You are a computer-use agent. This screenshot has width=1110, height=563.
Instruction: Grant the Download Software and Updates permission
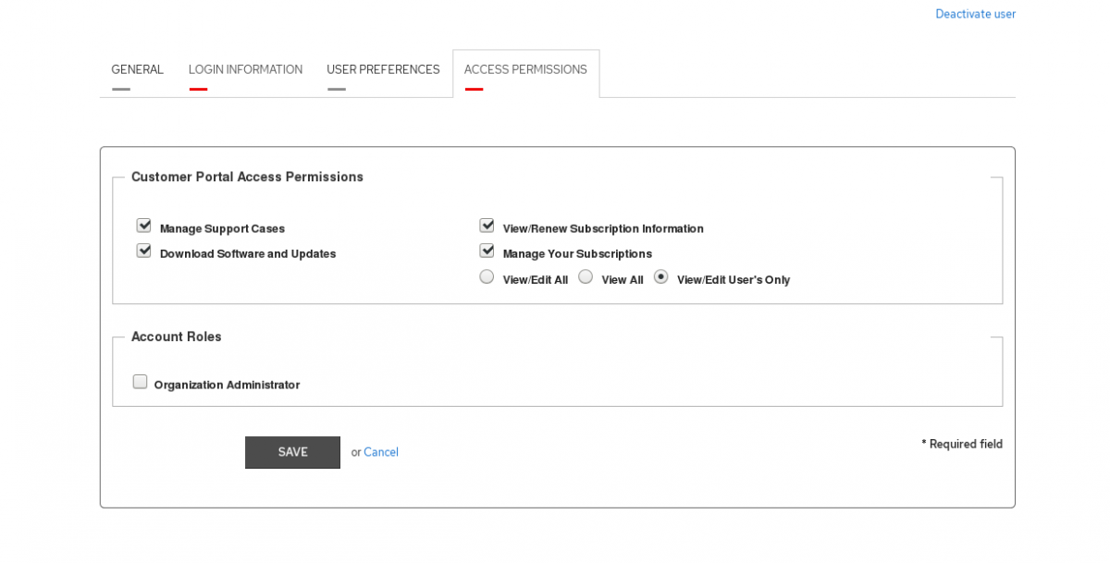click(x=143, y=250)
